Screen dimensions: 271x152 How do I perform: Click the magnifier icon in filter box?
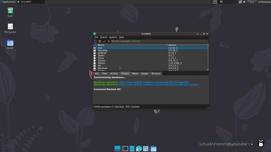click(x=113, y=41)
